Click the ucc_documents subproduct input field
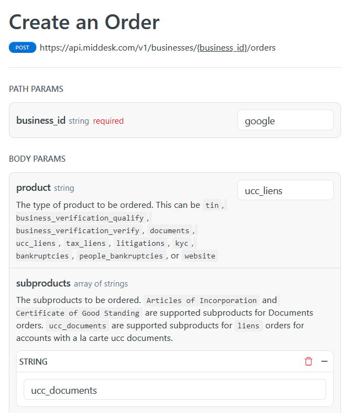Viewport: 346px width, 413px height. [175, 390]
